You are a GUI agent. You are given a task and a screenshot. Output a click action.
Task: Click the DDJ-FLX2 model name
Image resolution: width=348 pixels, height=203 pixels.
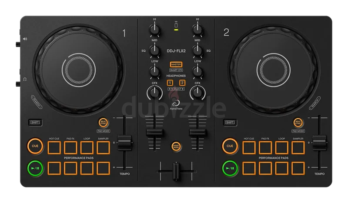(x=176, y=51)
